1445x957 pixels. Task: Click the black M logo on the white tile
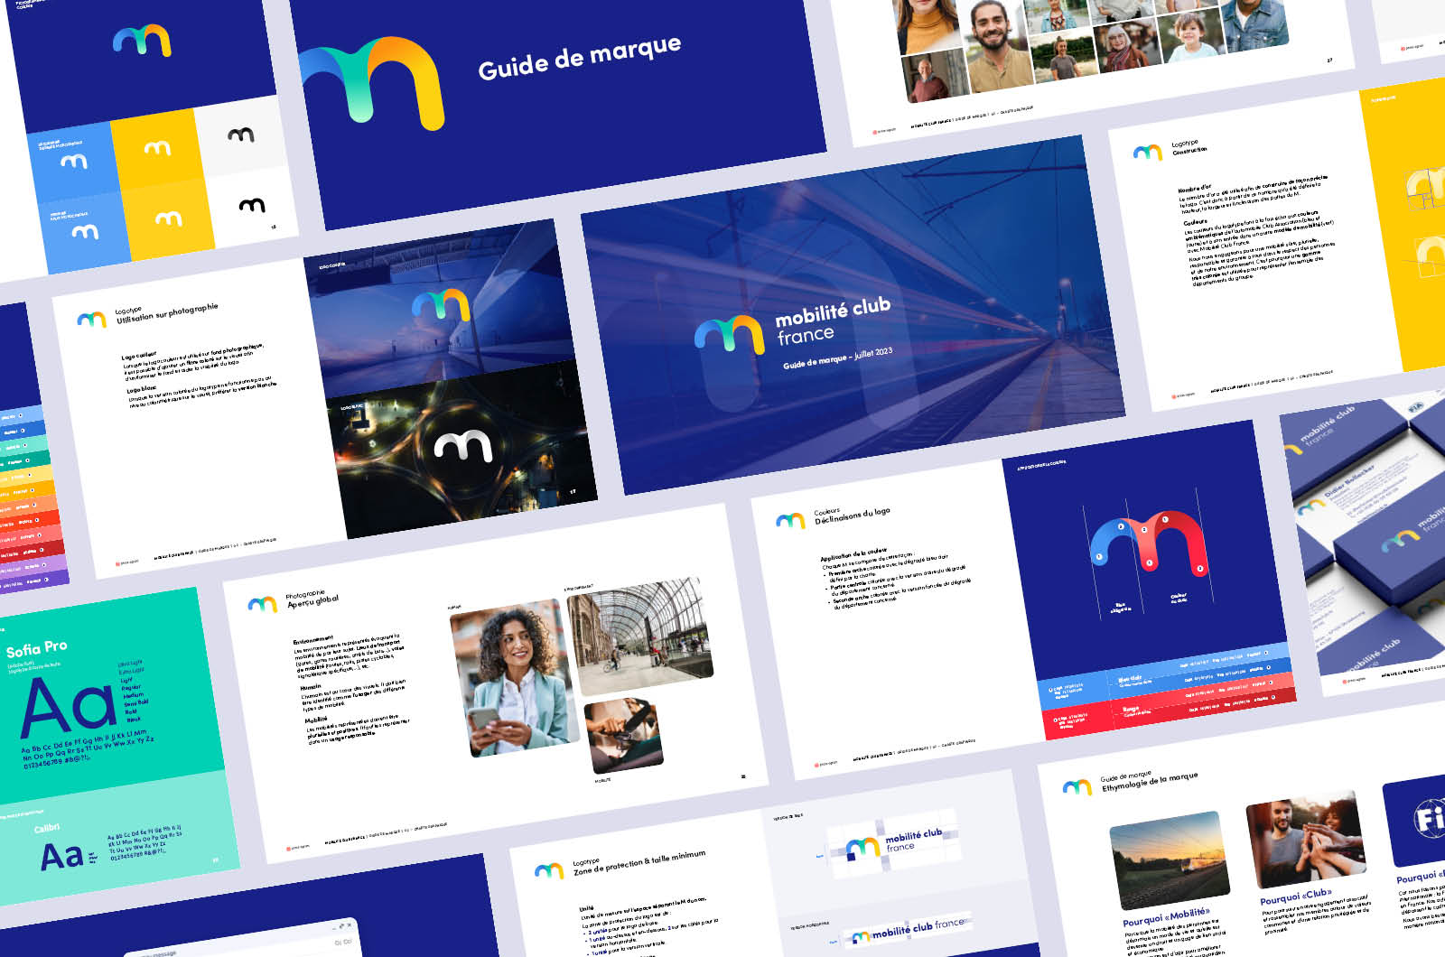(x=252, y=205)
